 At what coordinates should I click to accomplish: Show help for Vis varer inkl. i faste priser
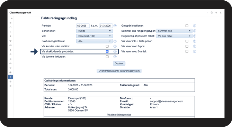[x=195, y=41]
